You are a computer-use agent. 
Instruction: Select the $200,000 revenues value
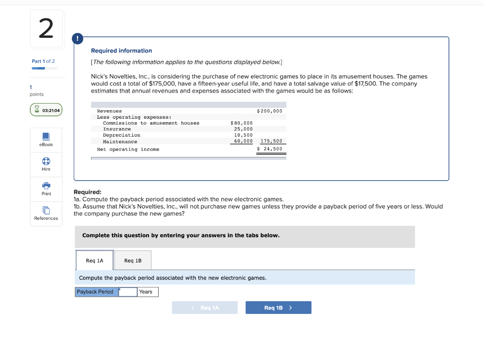pos(269,111)
